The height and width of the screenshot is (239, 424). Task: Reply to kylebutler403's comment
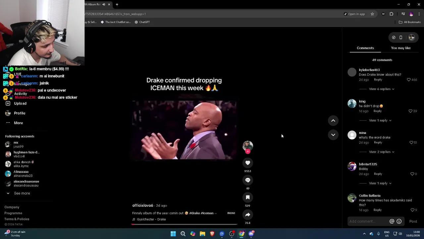(378, 80)
